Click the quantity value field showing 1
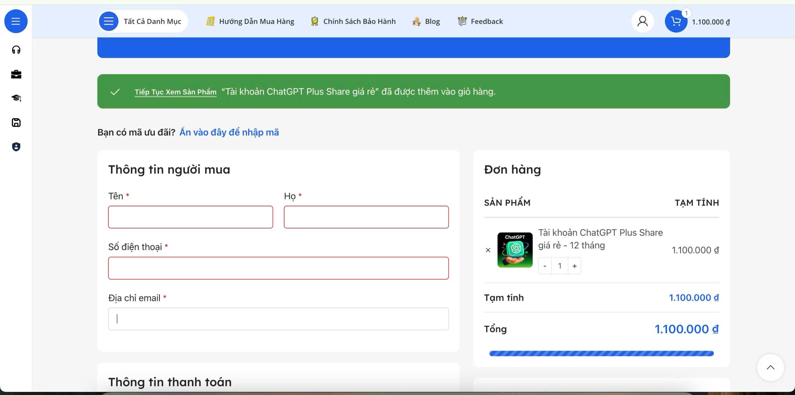The width and height of the screenshot is (795, 395). coord(560,266)
